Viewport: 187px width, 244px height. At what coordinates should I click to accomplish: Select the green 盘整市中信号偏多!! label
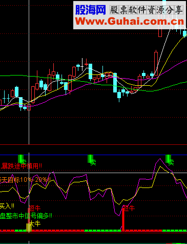(x=26, y=216)
